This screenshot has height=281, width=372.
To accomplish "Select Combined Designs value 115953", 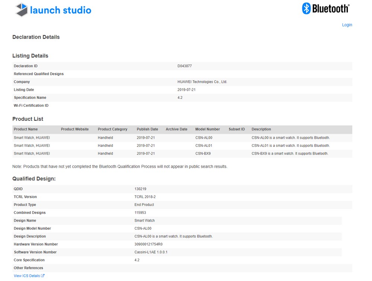I will [140, 213].
